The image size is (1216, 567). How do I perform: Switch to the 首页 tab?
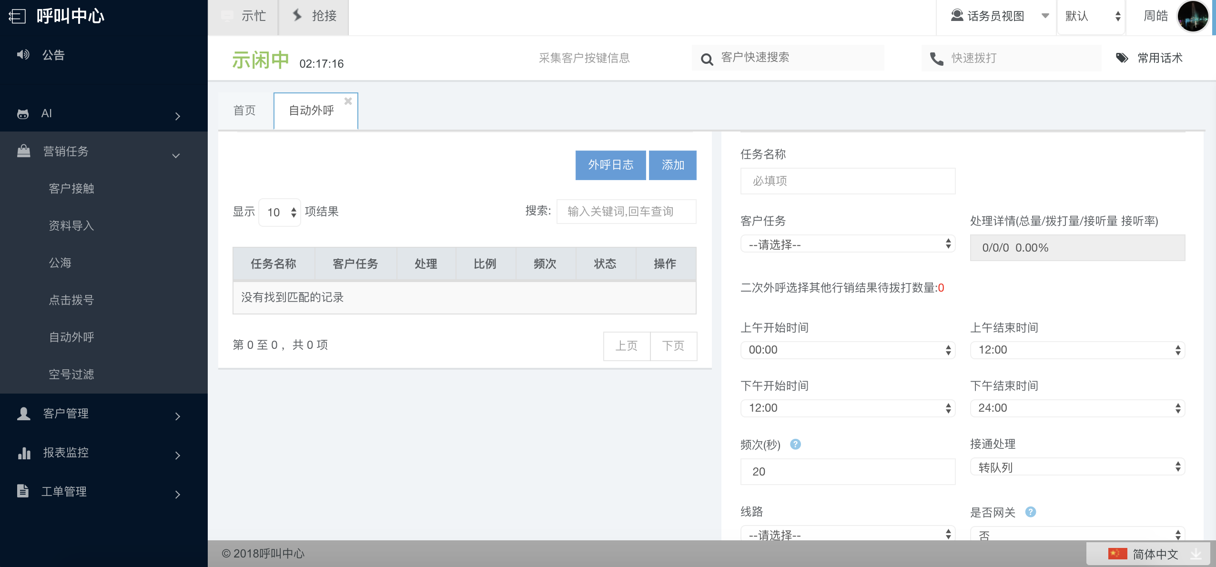click(x=244, y=111)
